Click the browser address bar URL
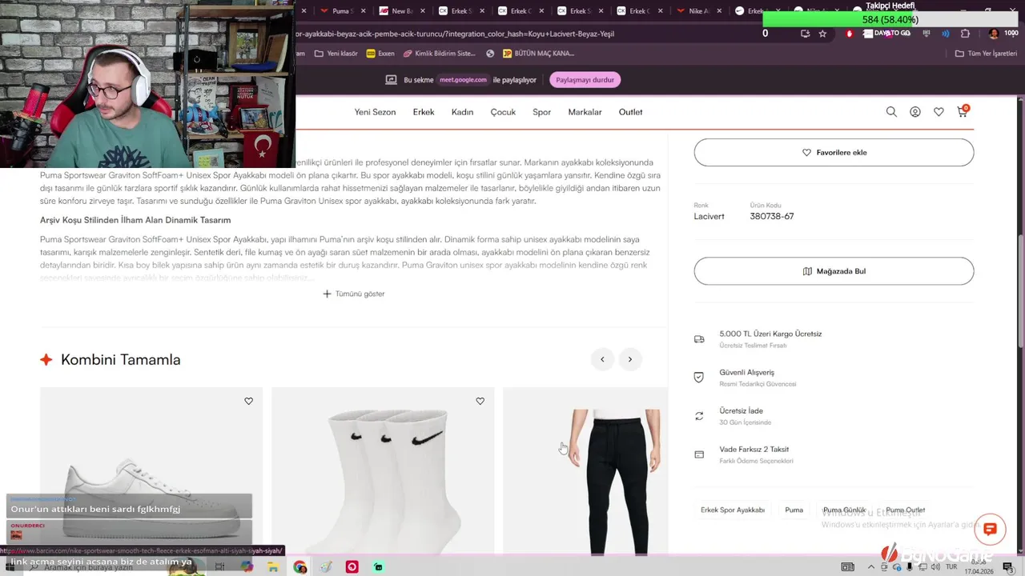This screenshot has height=576, width=1025. pos(455,34)
